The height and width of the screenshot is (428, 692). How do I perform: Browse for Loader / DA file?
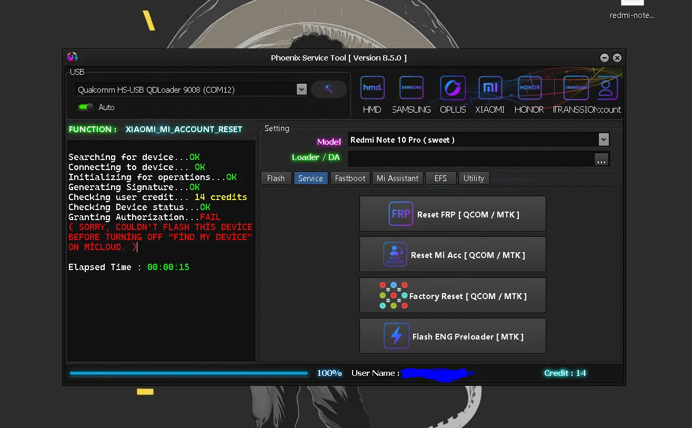pyautogui.click(x=601, y=160)
